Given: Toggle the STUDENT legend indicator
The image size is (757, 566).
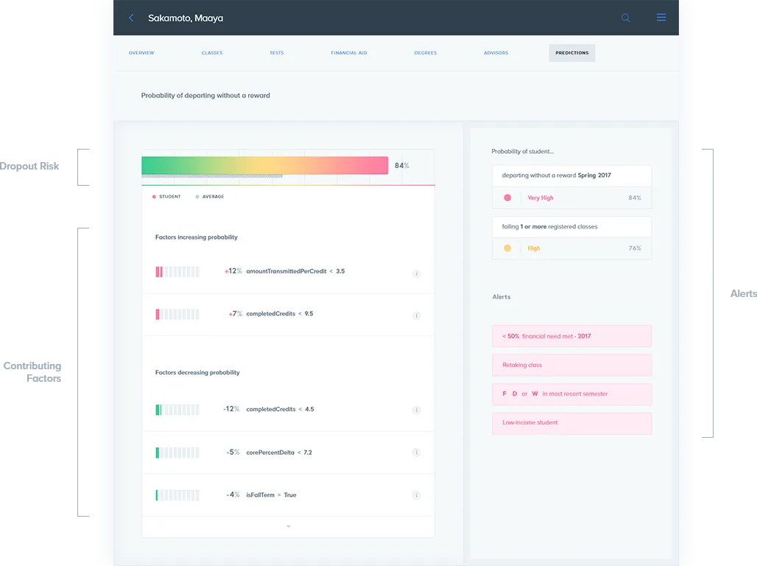Looking at the screenshot, I should (x=155, y=197).
